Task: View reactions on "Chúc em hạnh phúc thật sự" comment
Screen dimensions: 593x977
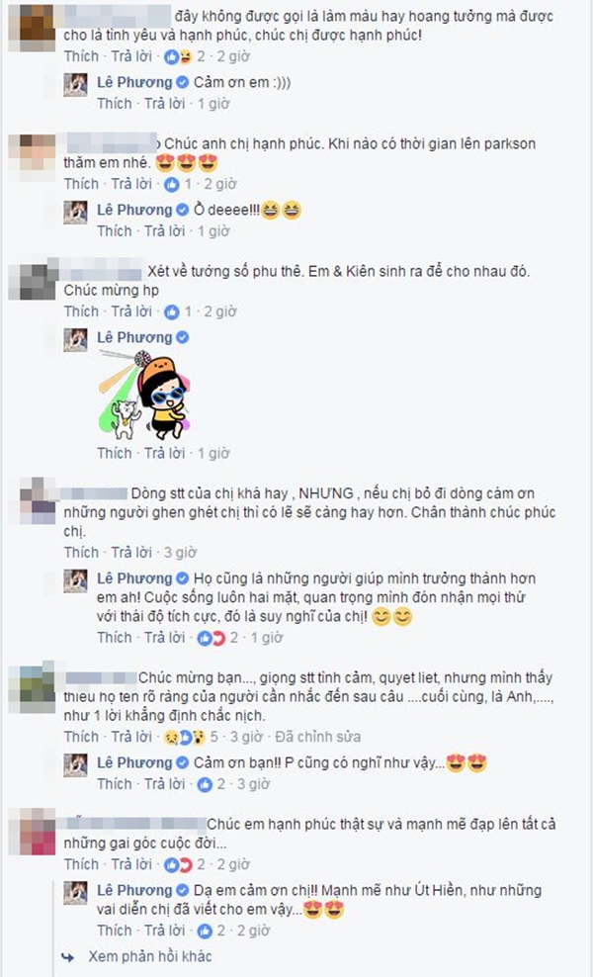Action: pyautogui.click(x=178, y=865)
